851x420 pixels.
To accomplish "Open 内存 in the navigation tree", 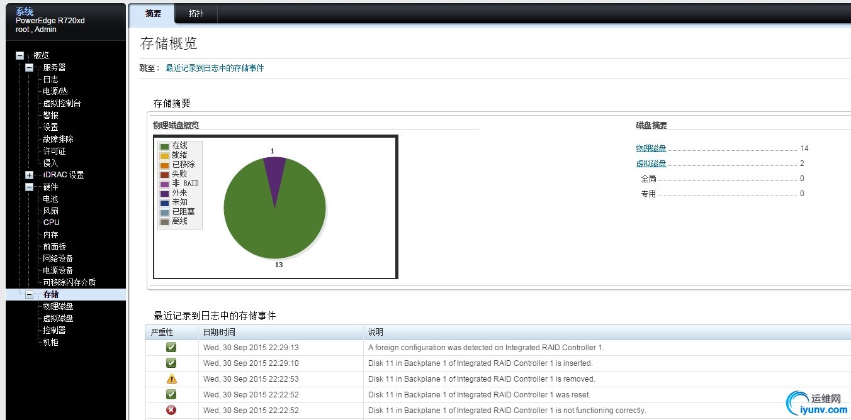I will tap(50, 235).
